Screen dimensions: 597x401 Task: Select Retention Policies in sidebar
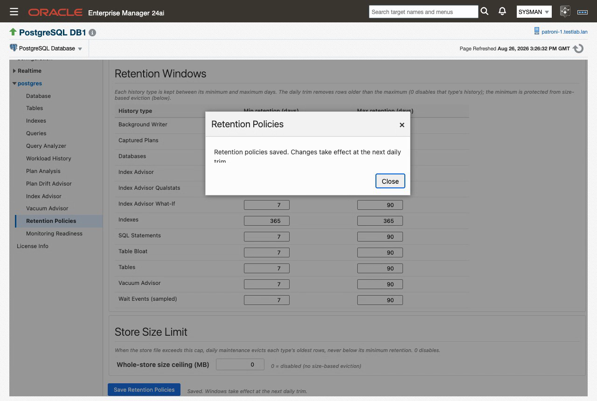click(58, 221)
